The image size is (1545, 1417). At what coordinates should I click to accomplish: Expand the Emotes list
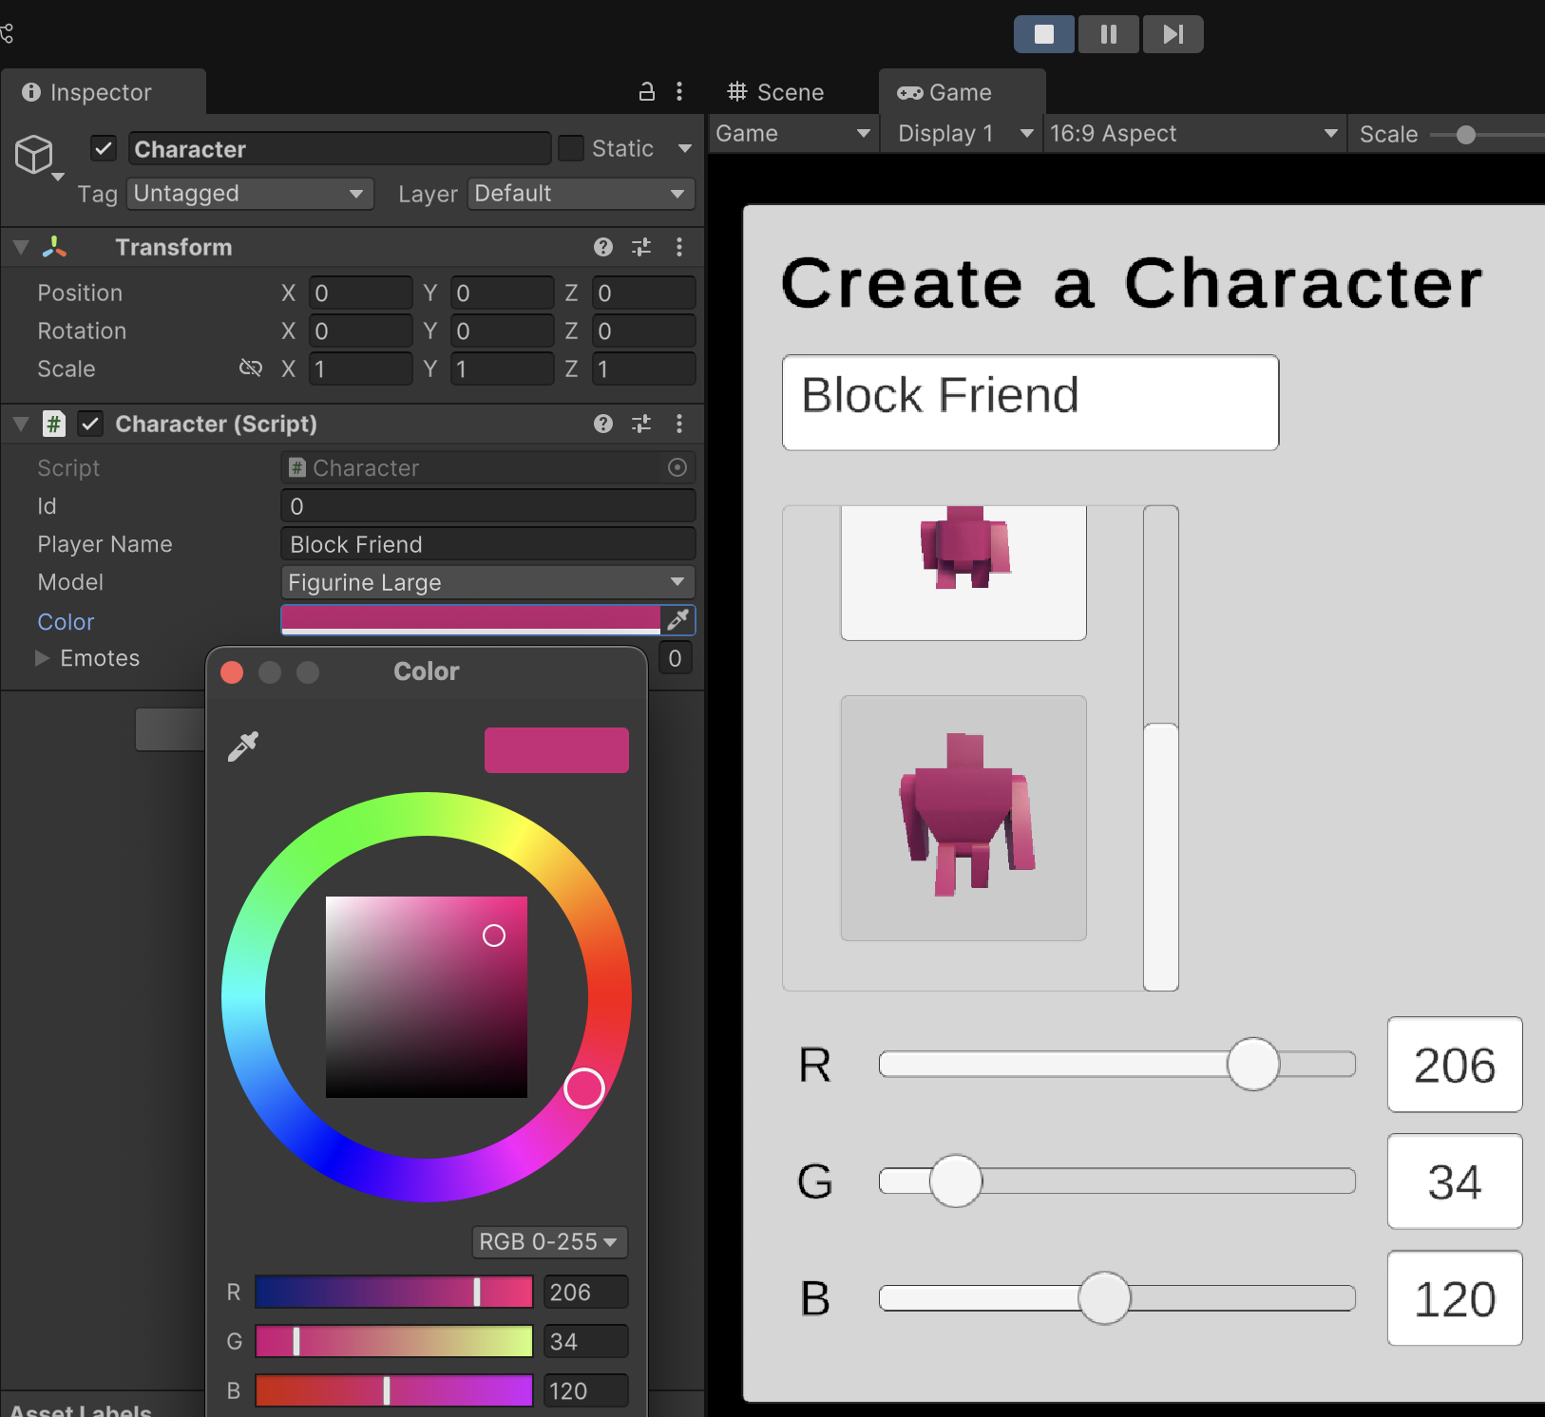point(42,658)
